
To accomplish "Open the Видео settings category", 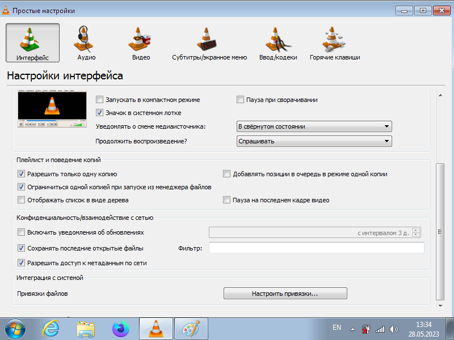I will tap(141, 43).
